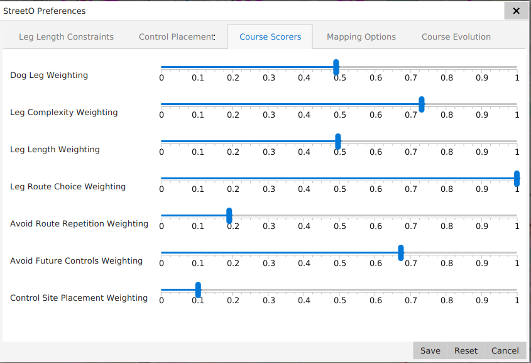
Task: Click the Avoid Route Repetition slider handle
Action: click(229, 215)
